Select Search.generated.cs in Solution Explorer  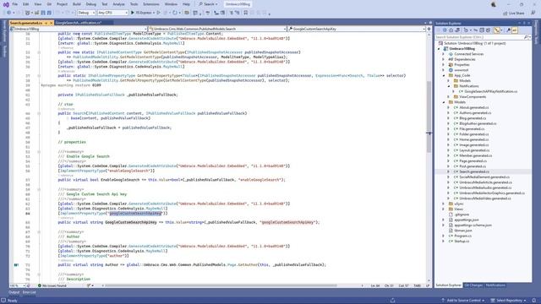pyautogui.click(x=474, y=171)
